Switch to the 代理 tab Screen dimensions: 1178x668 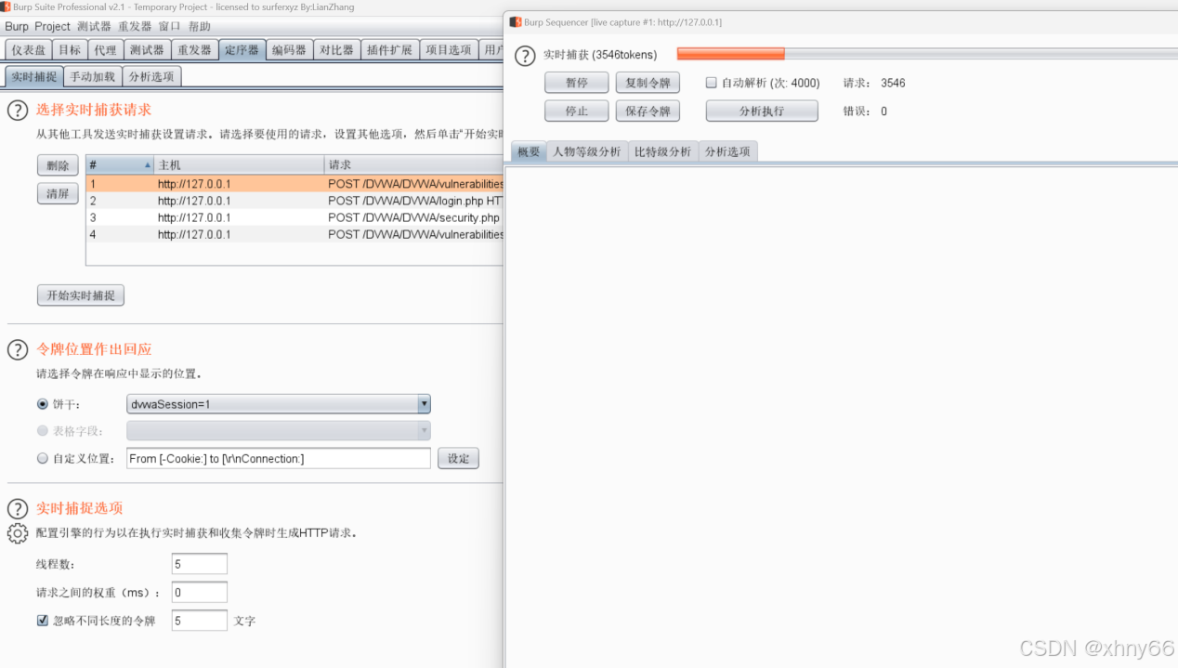point(106,50)
